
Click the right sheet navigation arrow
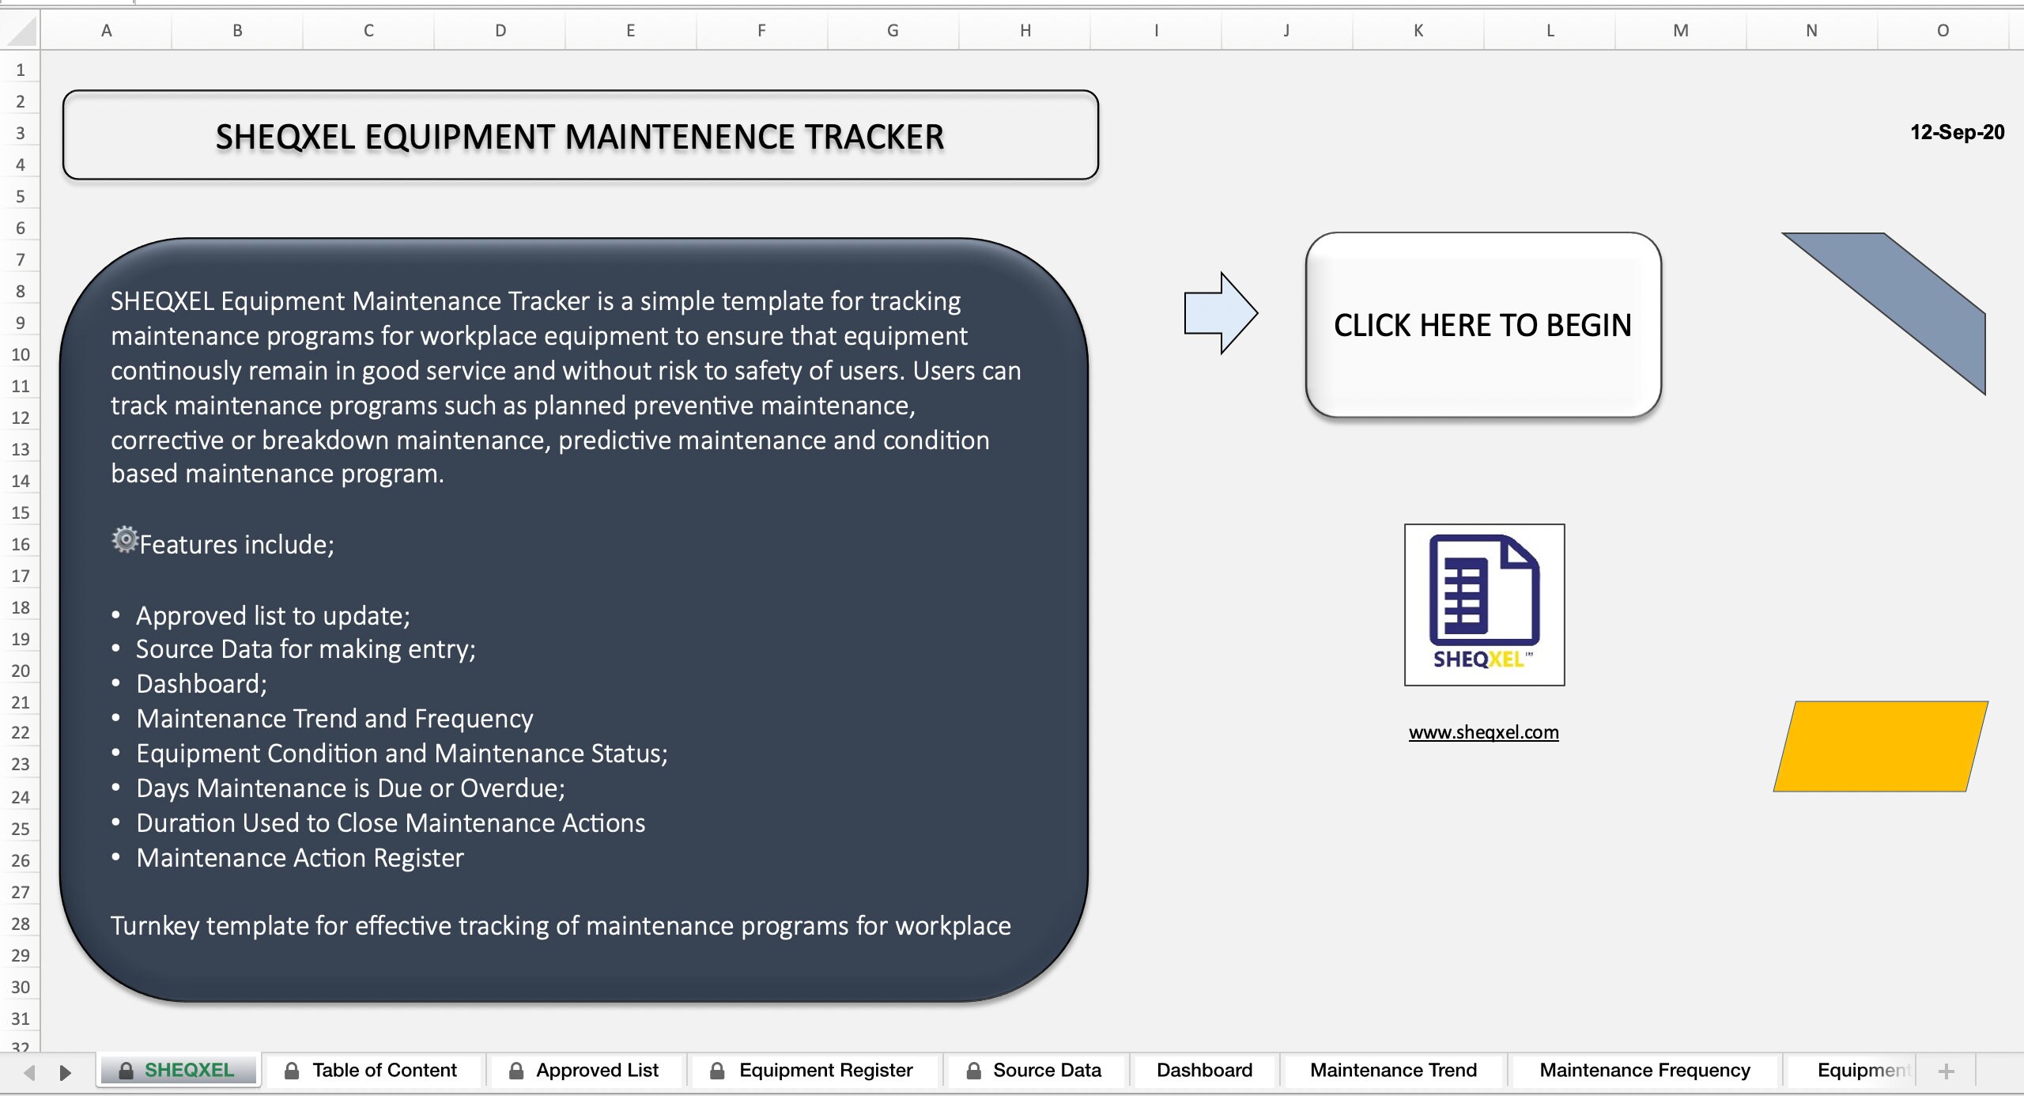click(65, 1071)
